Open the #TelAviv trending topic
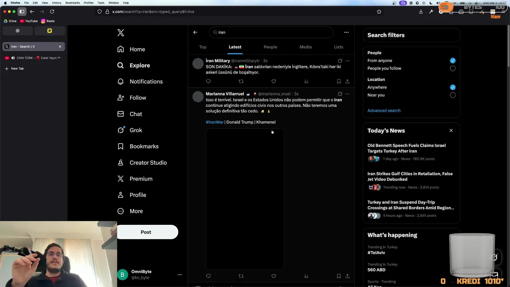510x287 pixels. point(376,253)
